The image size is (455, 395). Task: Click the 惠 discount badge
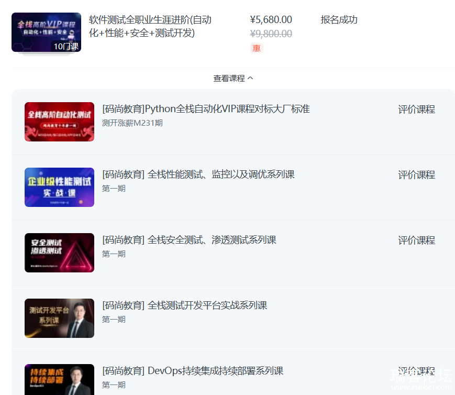pos(257,48)
